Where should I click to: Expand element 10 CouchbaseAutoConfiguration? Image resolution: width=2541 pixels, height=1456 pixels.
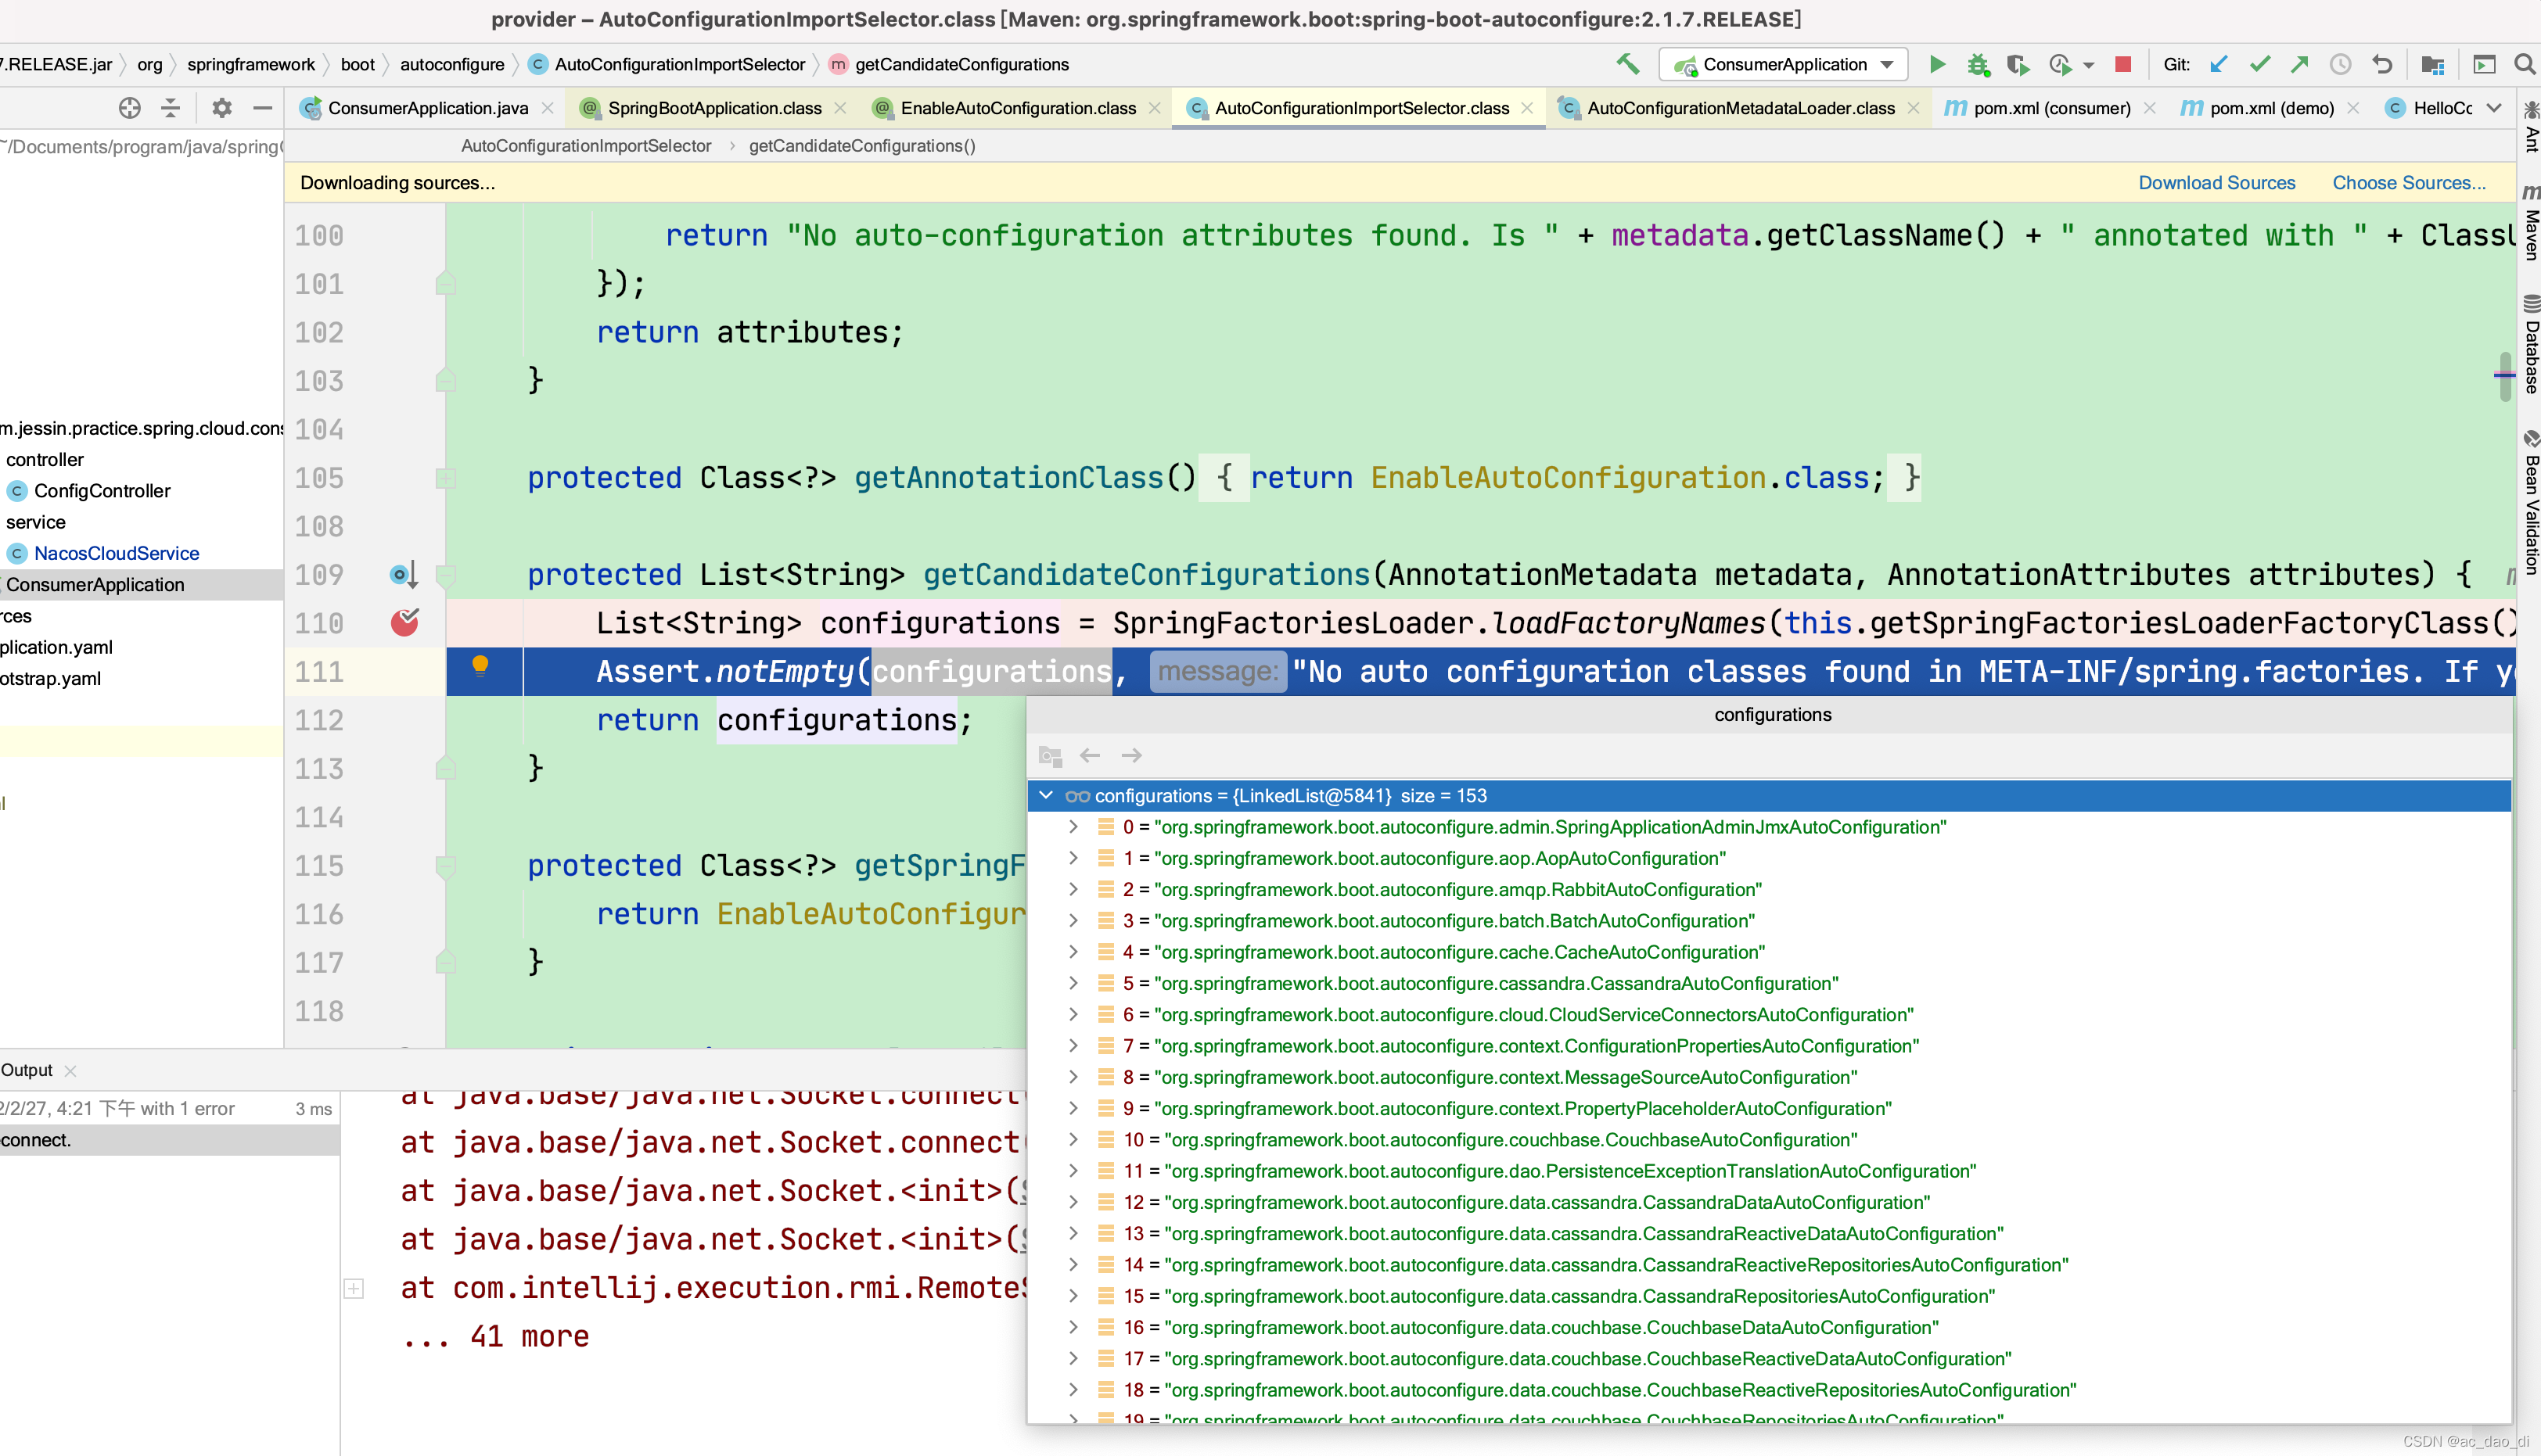coord(1073,1139)
